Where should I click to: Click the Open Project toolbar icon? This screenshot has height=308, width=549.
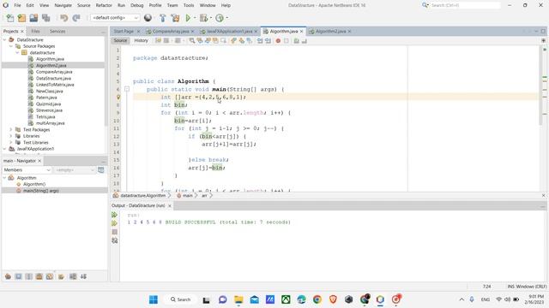pos(33,18)
